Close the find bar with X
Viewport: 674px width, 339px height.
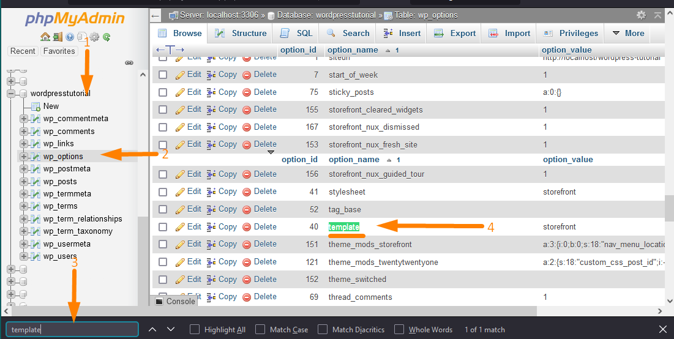663,330
